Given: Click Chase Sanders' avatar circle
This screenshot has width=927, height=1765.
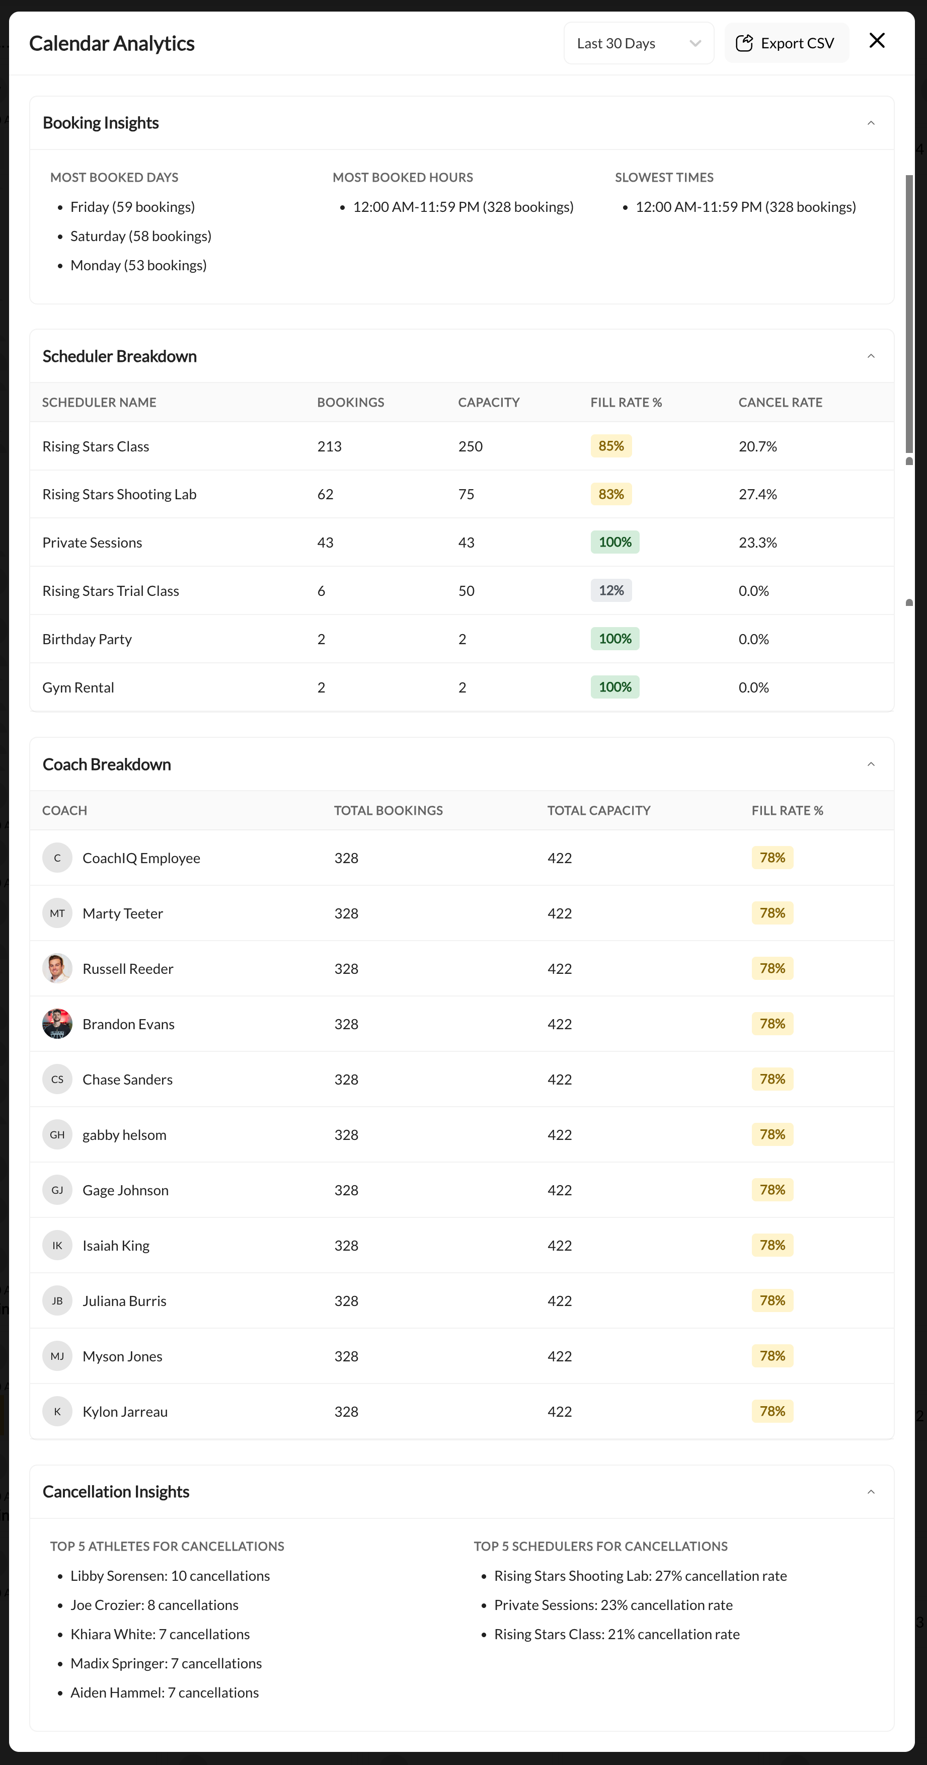Looking at the screenshot, I should (x=57, y=1079).
